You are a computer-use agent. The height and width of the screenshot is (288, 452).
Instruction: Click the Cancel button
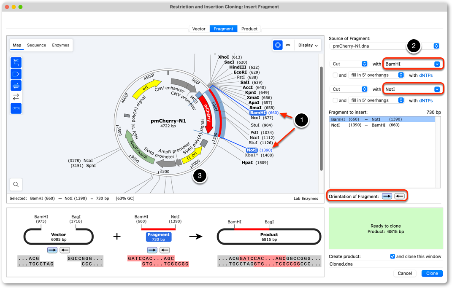(x=404, y=273)
